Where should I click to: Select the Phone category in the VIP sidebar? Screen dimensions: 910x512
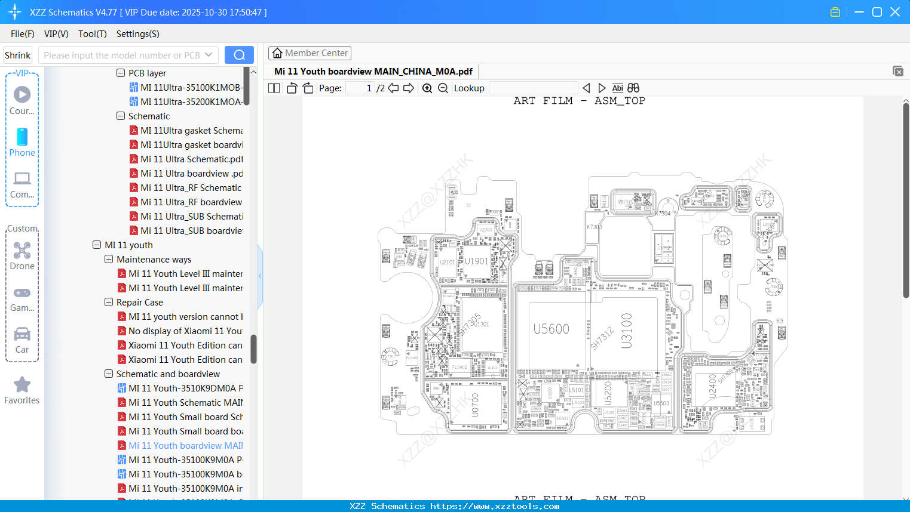[x=22, y=143]
